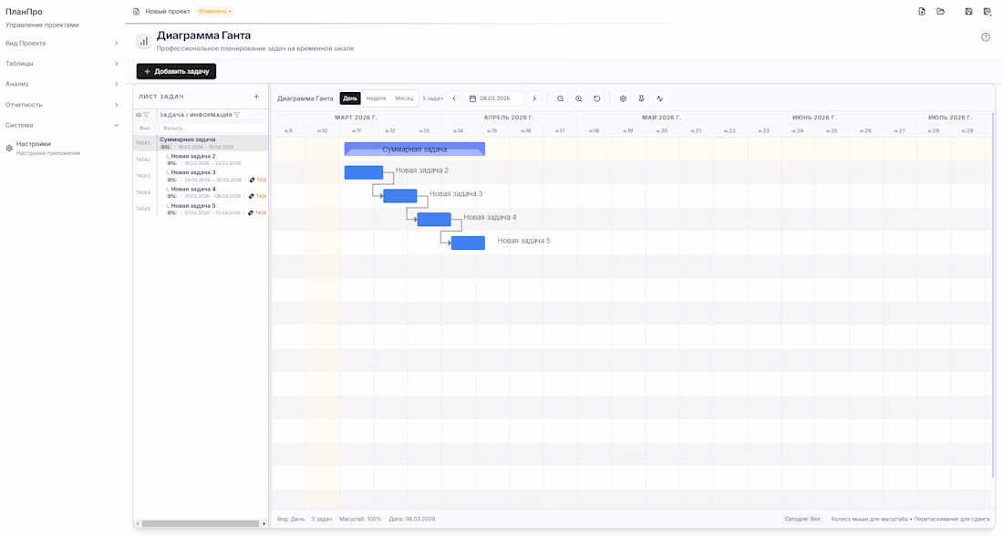Click the Суммарная задача bar in Gantt chart
The height and width of the screenshot is (536, 1003).
[415, 149]
